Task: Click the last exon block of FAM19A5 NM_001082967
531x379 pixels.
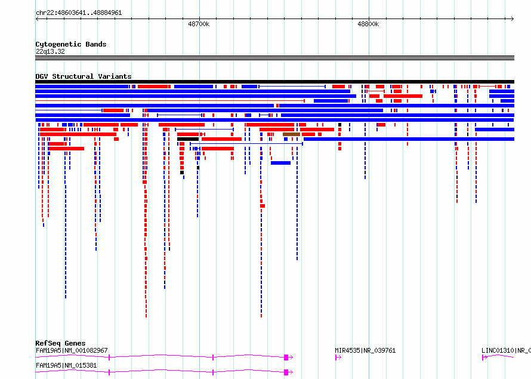Action: pos(286,358)
